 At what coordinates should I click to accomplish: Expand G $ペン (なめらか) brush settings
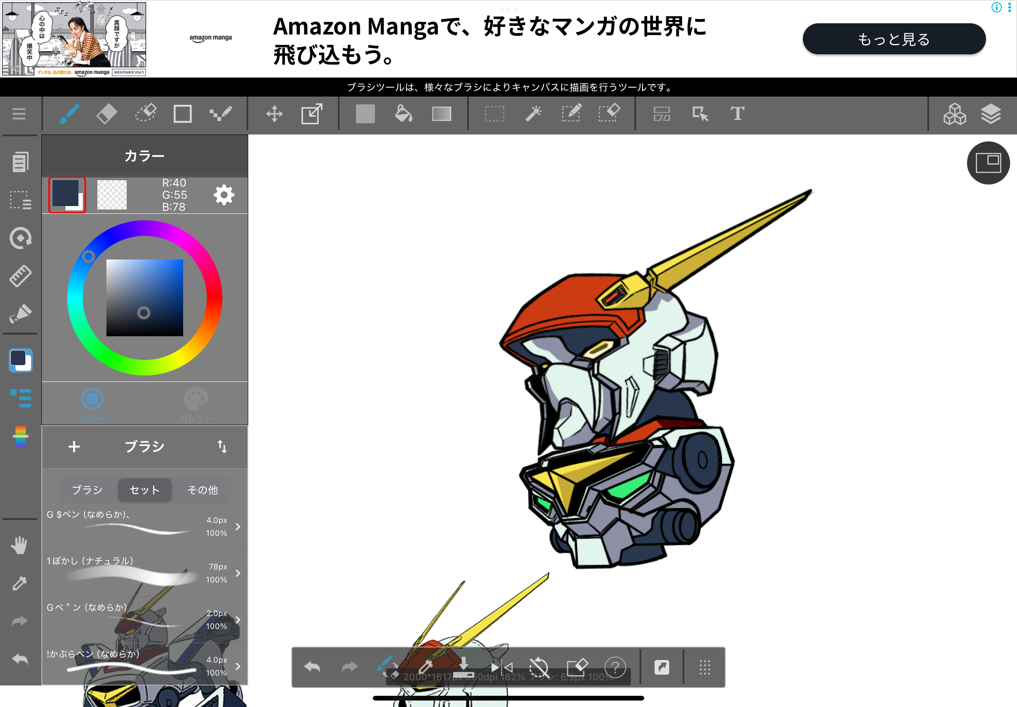pyautogui.click(x=238, y=527)
